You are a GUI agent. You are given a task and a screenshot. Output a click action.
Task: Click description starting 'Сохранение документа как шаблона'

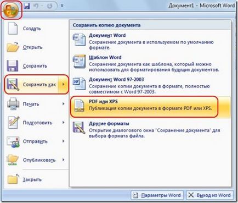pos(154,67)
